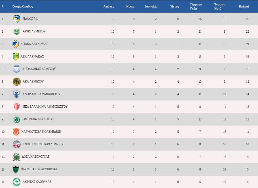Select the ΑΝΟΡΘΩΣΗ ΑΜΜΟΧΩΣΤΟΥ team name

(41, 94)
